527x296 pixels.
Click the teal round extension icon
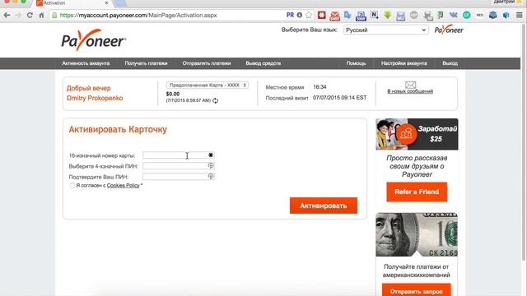click(x=467, y=15)
